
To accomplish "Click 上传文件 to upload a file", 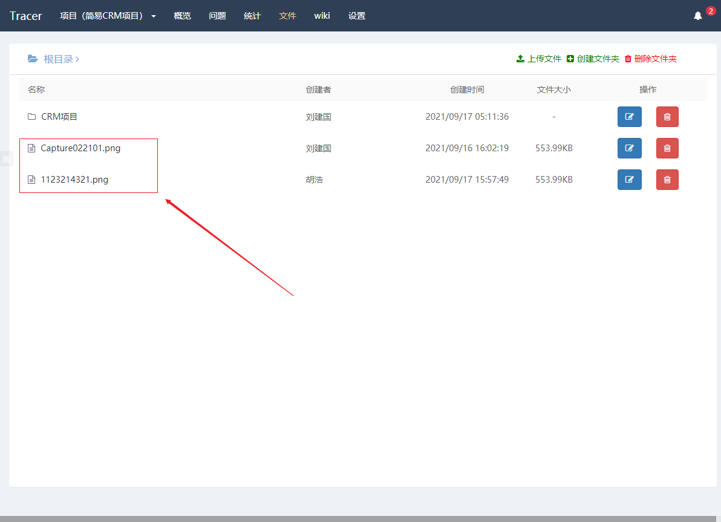I will [539, 59].
